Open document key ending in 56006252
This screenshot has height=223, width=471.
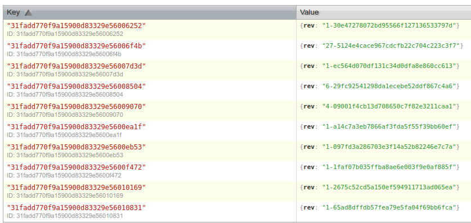[77, 26]
